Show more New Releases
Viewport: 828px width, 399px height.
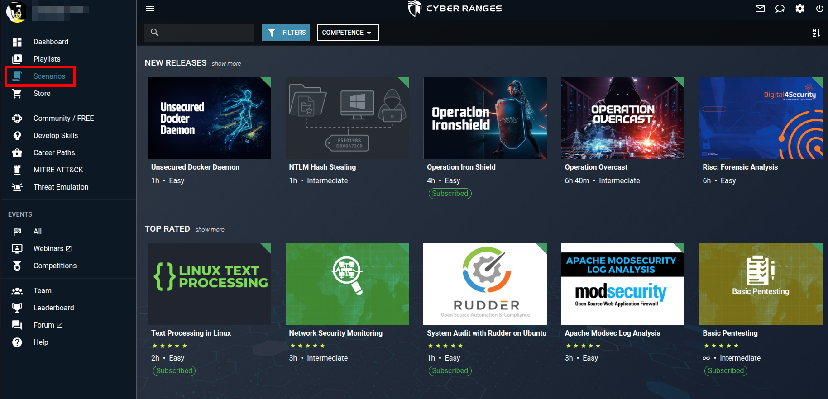[226, 64]
